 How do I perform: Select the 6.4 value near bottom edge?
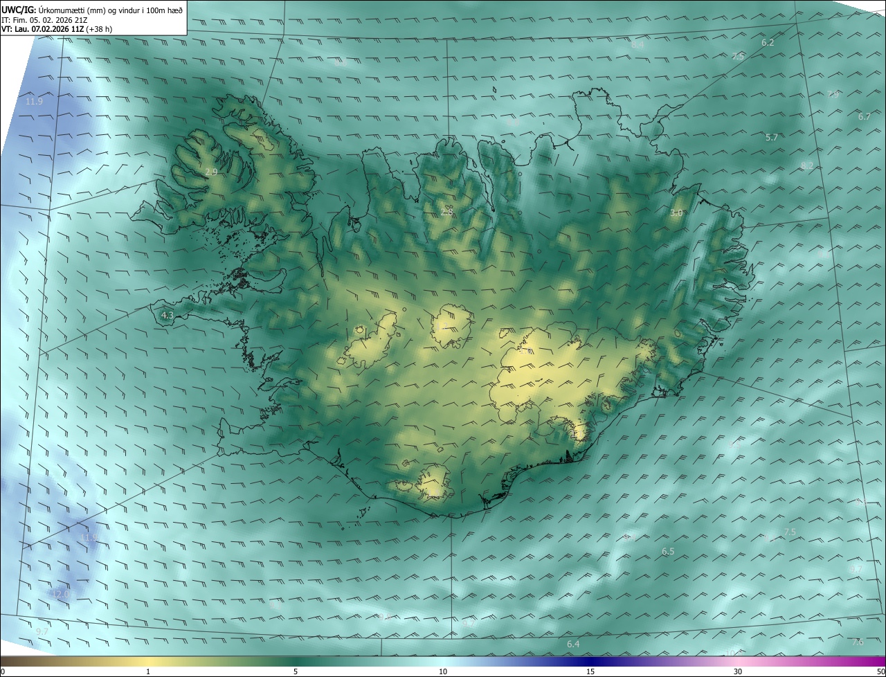(x=573, y=644)
